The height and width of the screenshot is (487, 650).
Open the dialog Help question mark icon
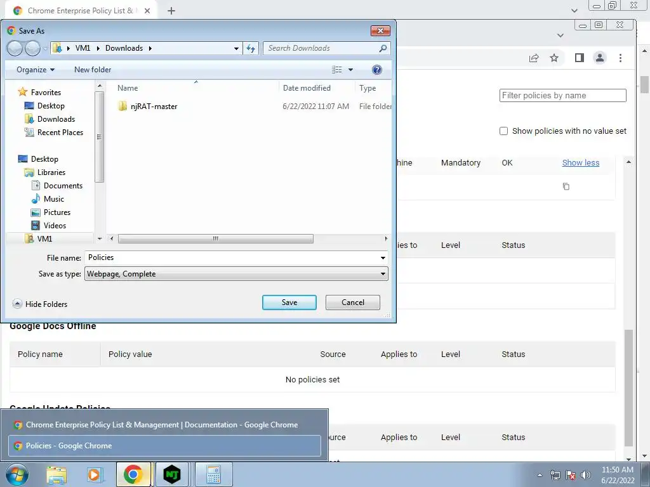point(377,70)
